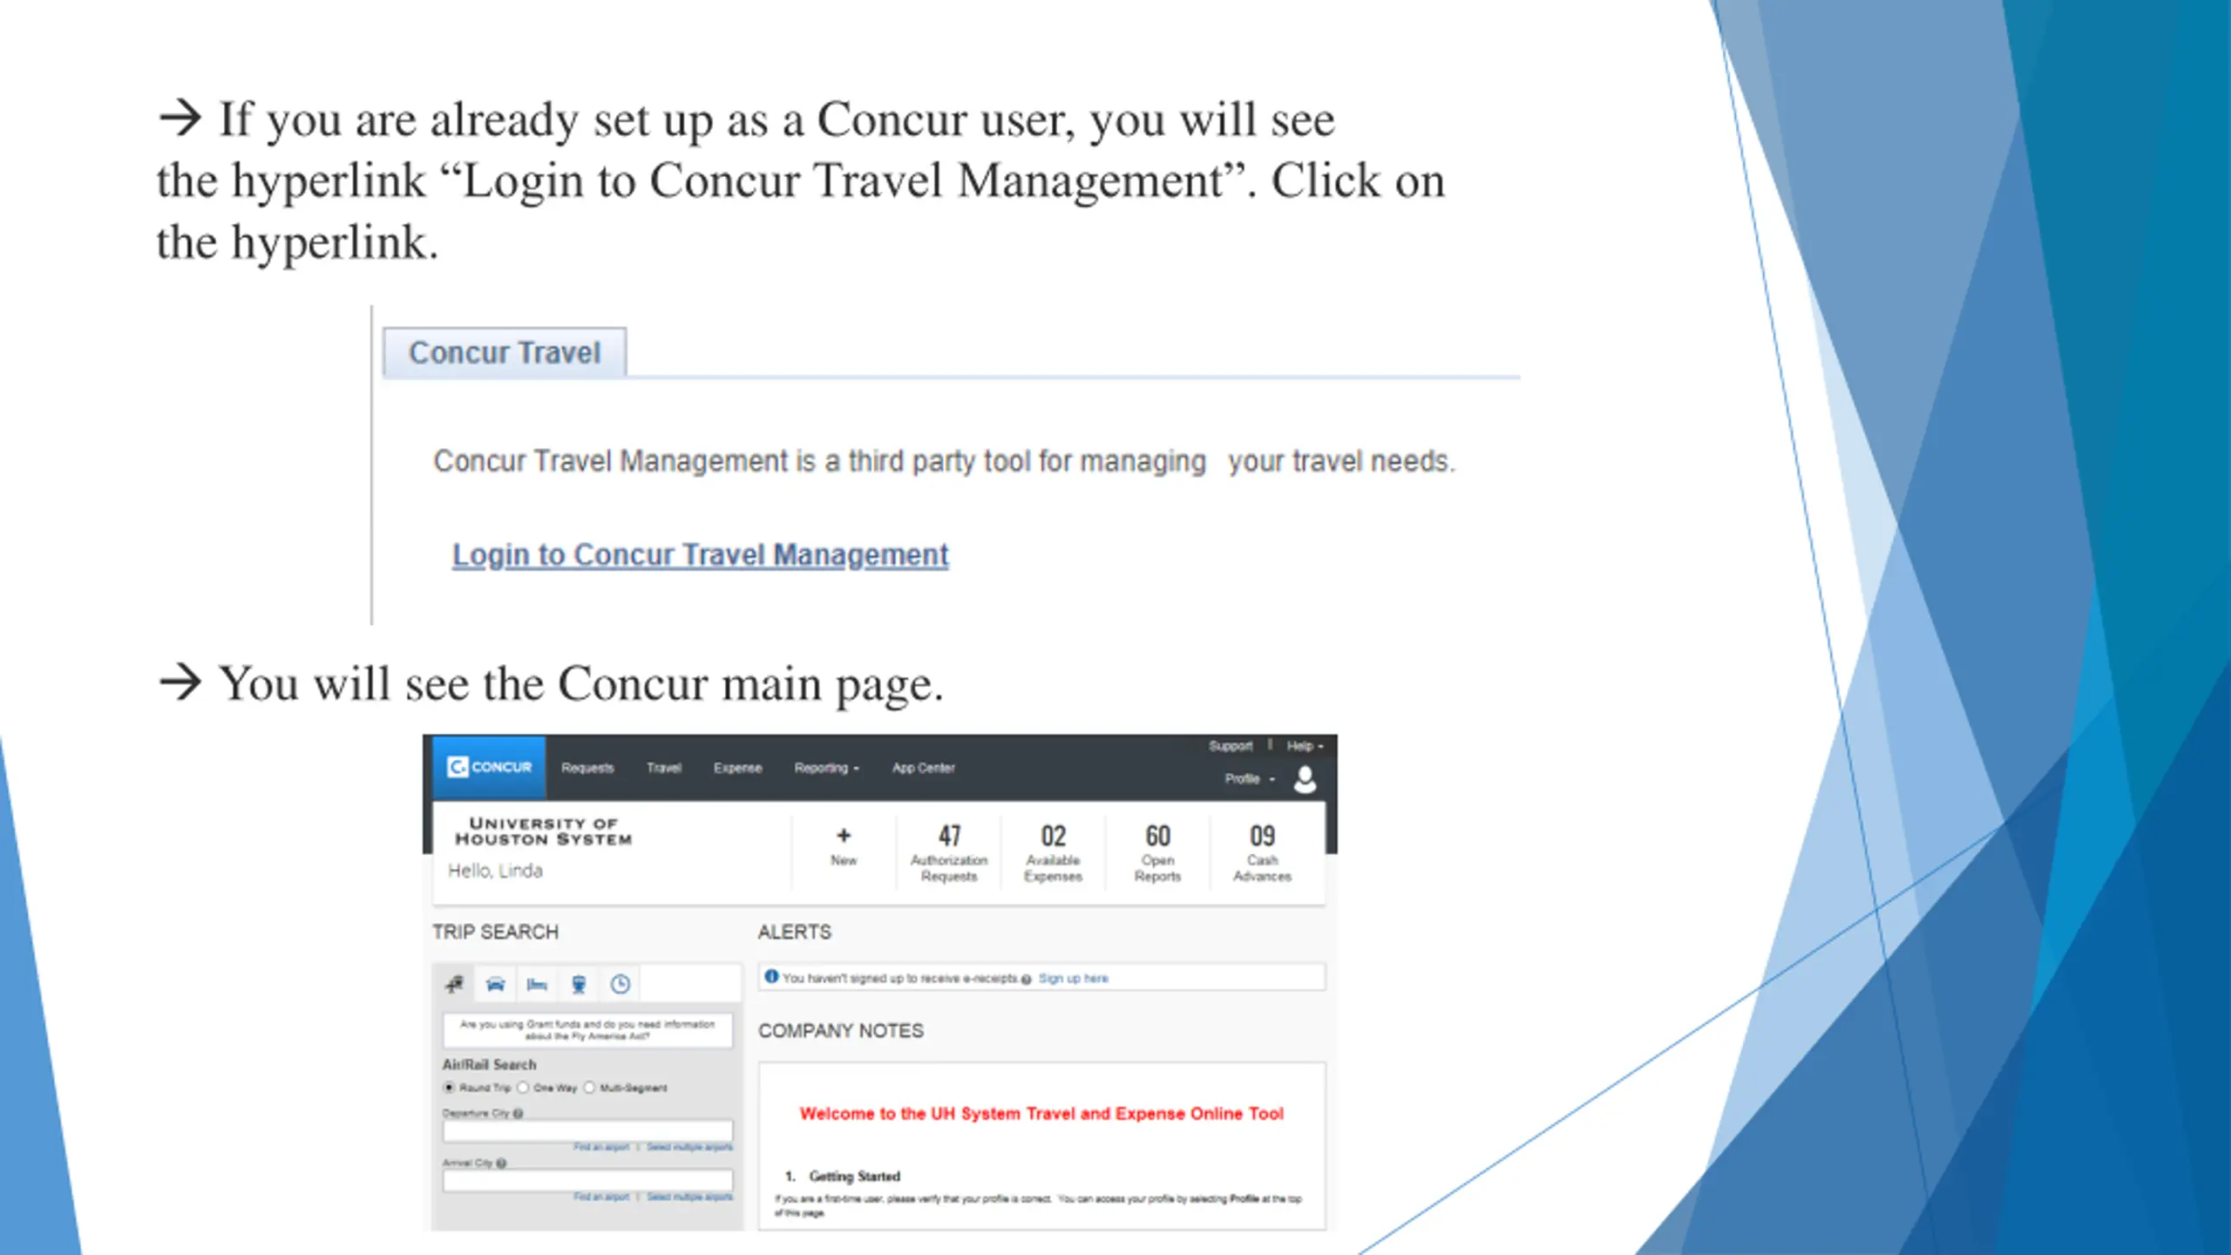Click the Grant funds Fly America notice box

coord(587,1030)
